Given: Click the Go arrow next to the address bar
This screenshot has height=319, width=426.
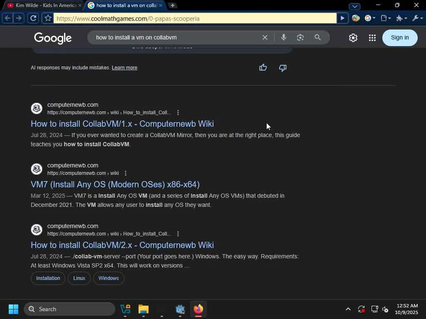Looking at the screenshot, I should (343, 18).
